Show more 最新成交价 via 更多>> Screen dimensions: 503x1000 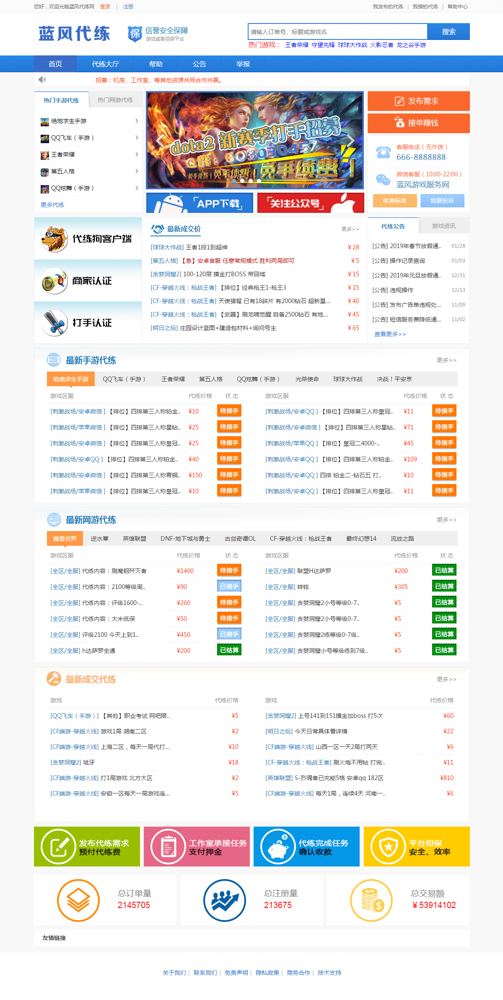[350, 229]
